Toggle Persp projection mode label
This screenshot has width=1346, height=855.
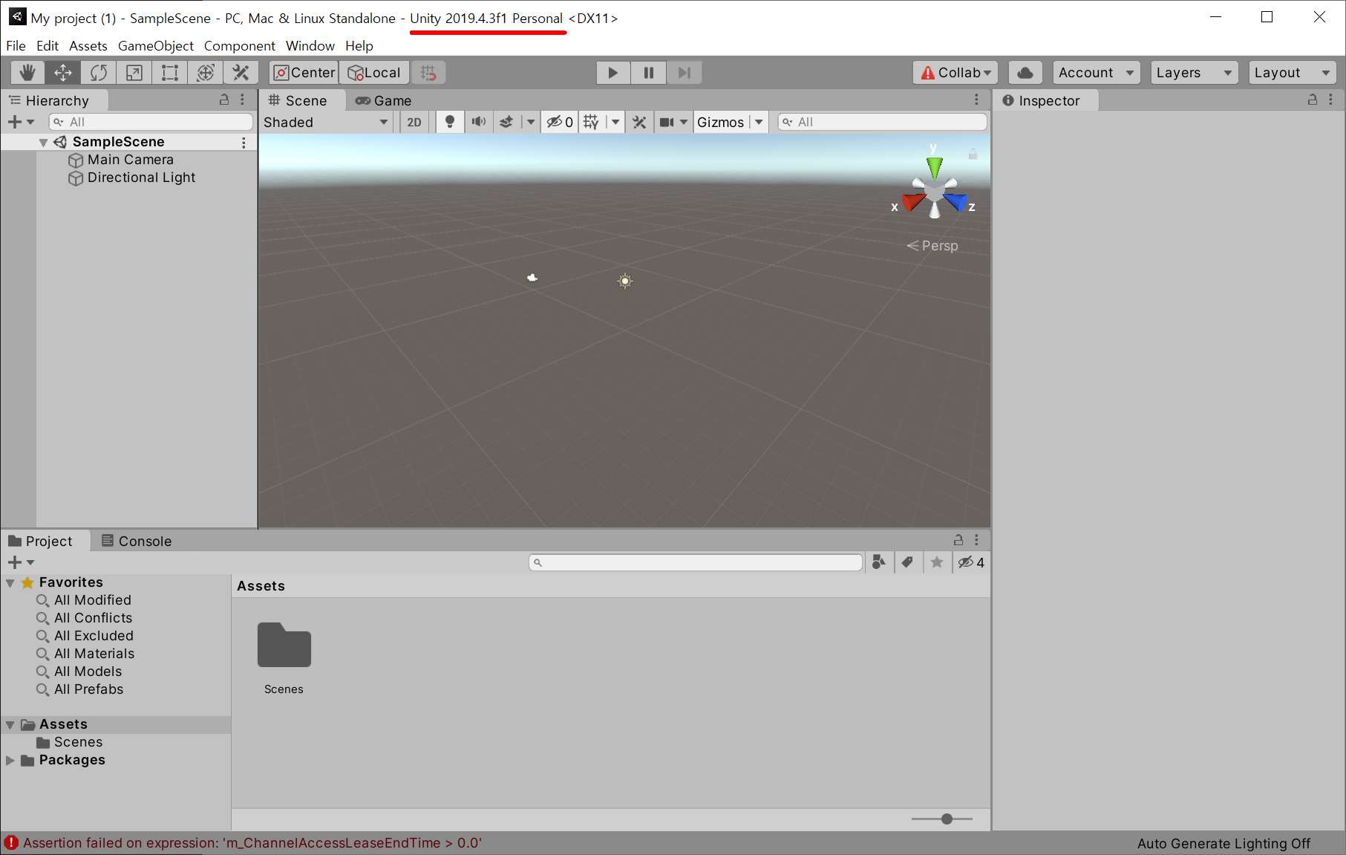[x=932, y=246]
